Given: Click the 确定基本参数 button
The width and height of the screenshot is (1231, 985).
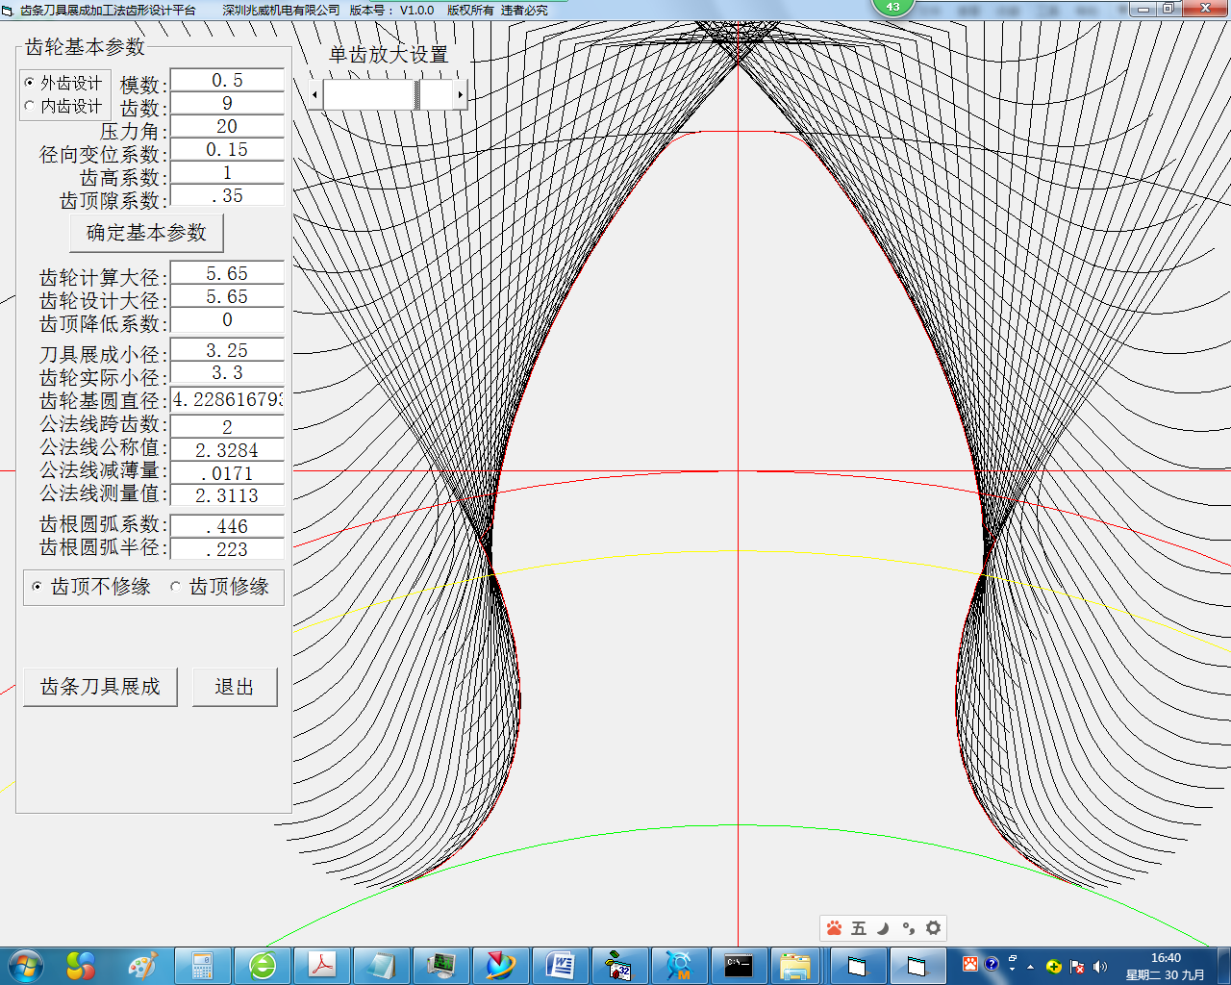Looking at the screenshot, I should 146,233.
